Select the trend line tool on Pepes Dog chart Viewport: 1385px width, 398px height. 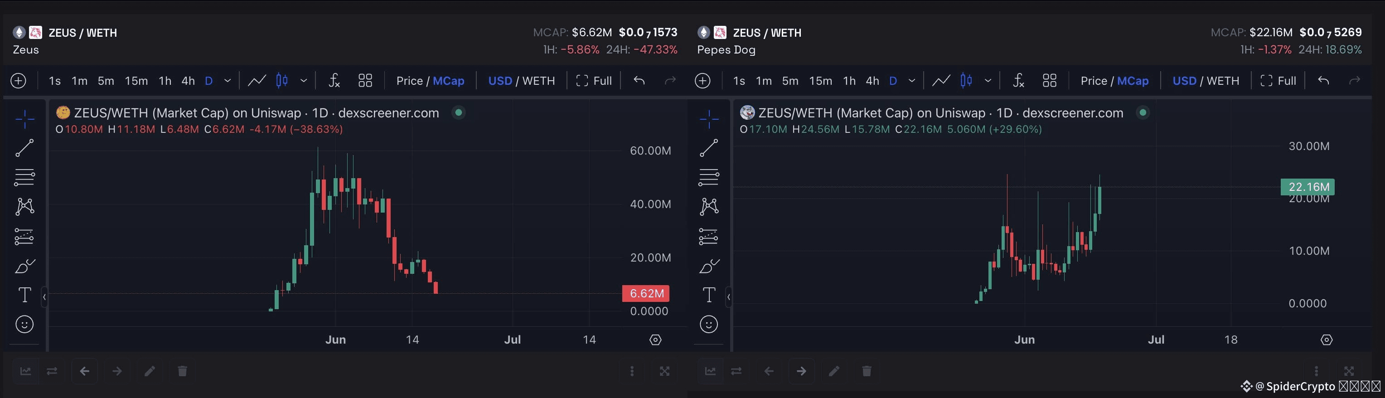point(709,148)
